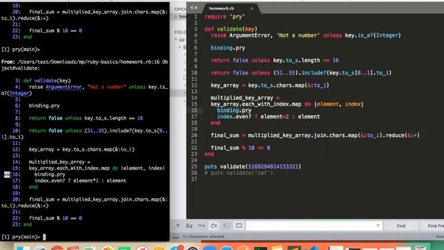Click the bottom pry(main)> terminal prompt
This screenshot has height=250, width=444.
tap(21, 237)
